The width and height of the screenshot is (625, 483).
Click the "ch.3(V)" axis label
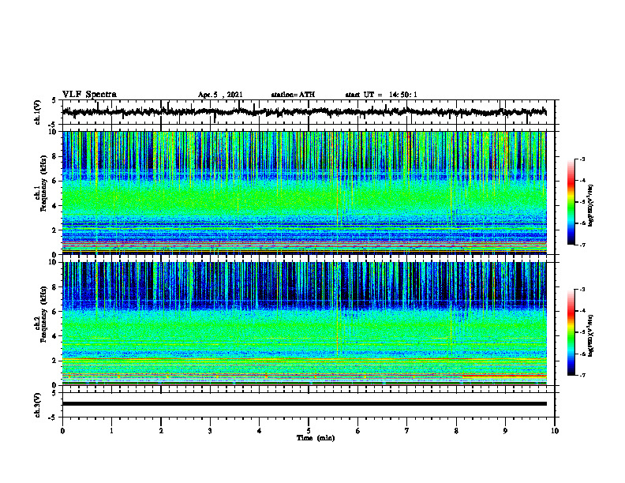point(38,405)
